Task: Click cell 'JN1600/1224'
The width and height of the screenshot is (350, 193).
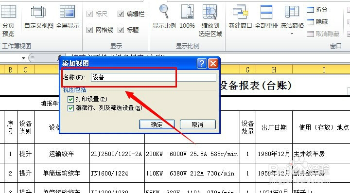Action: click(117, 173)
